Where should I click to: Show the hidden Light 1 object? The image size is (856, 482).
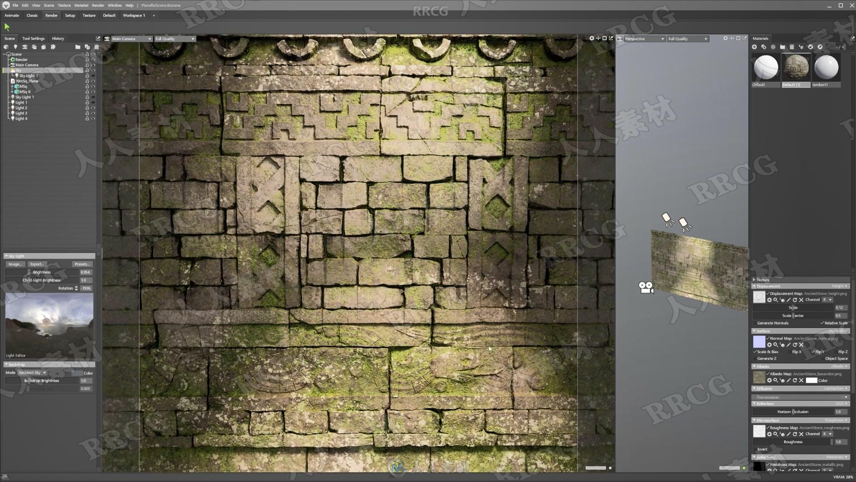[x=93, y=103]
